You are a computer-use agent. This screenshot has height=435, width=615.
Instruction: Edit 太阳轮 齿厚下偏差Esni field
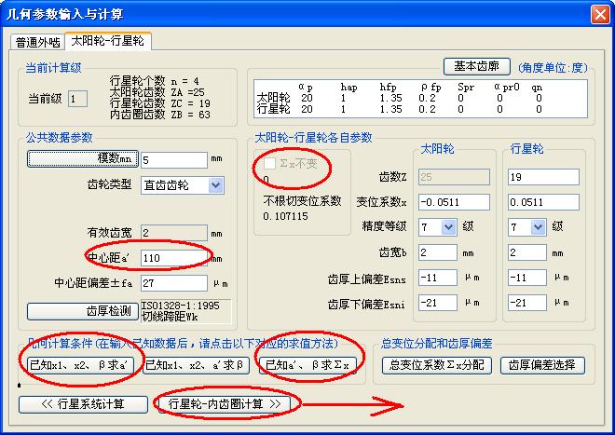(438, 303)
